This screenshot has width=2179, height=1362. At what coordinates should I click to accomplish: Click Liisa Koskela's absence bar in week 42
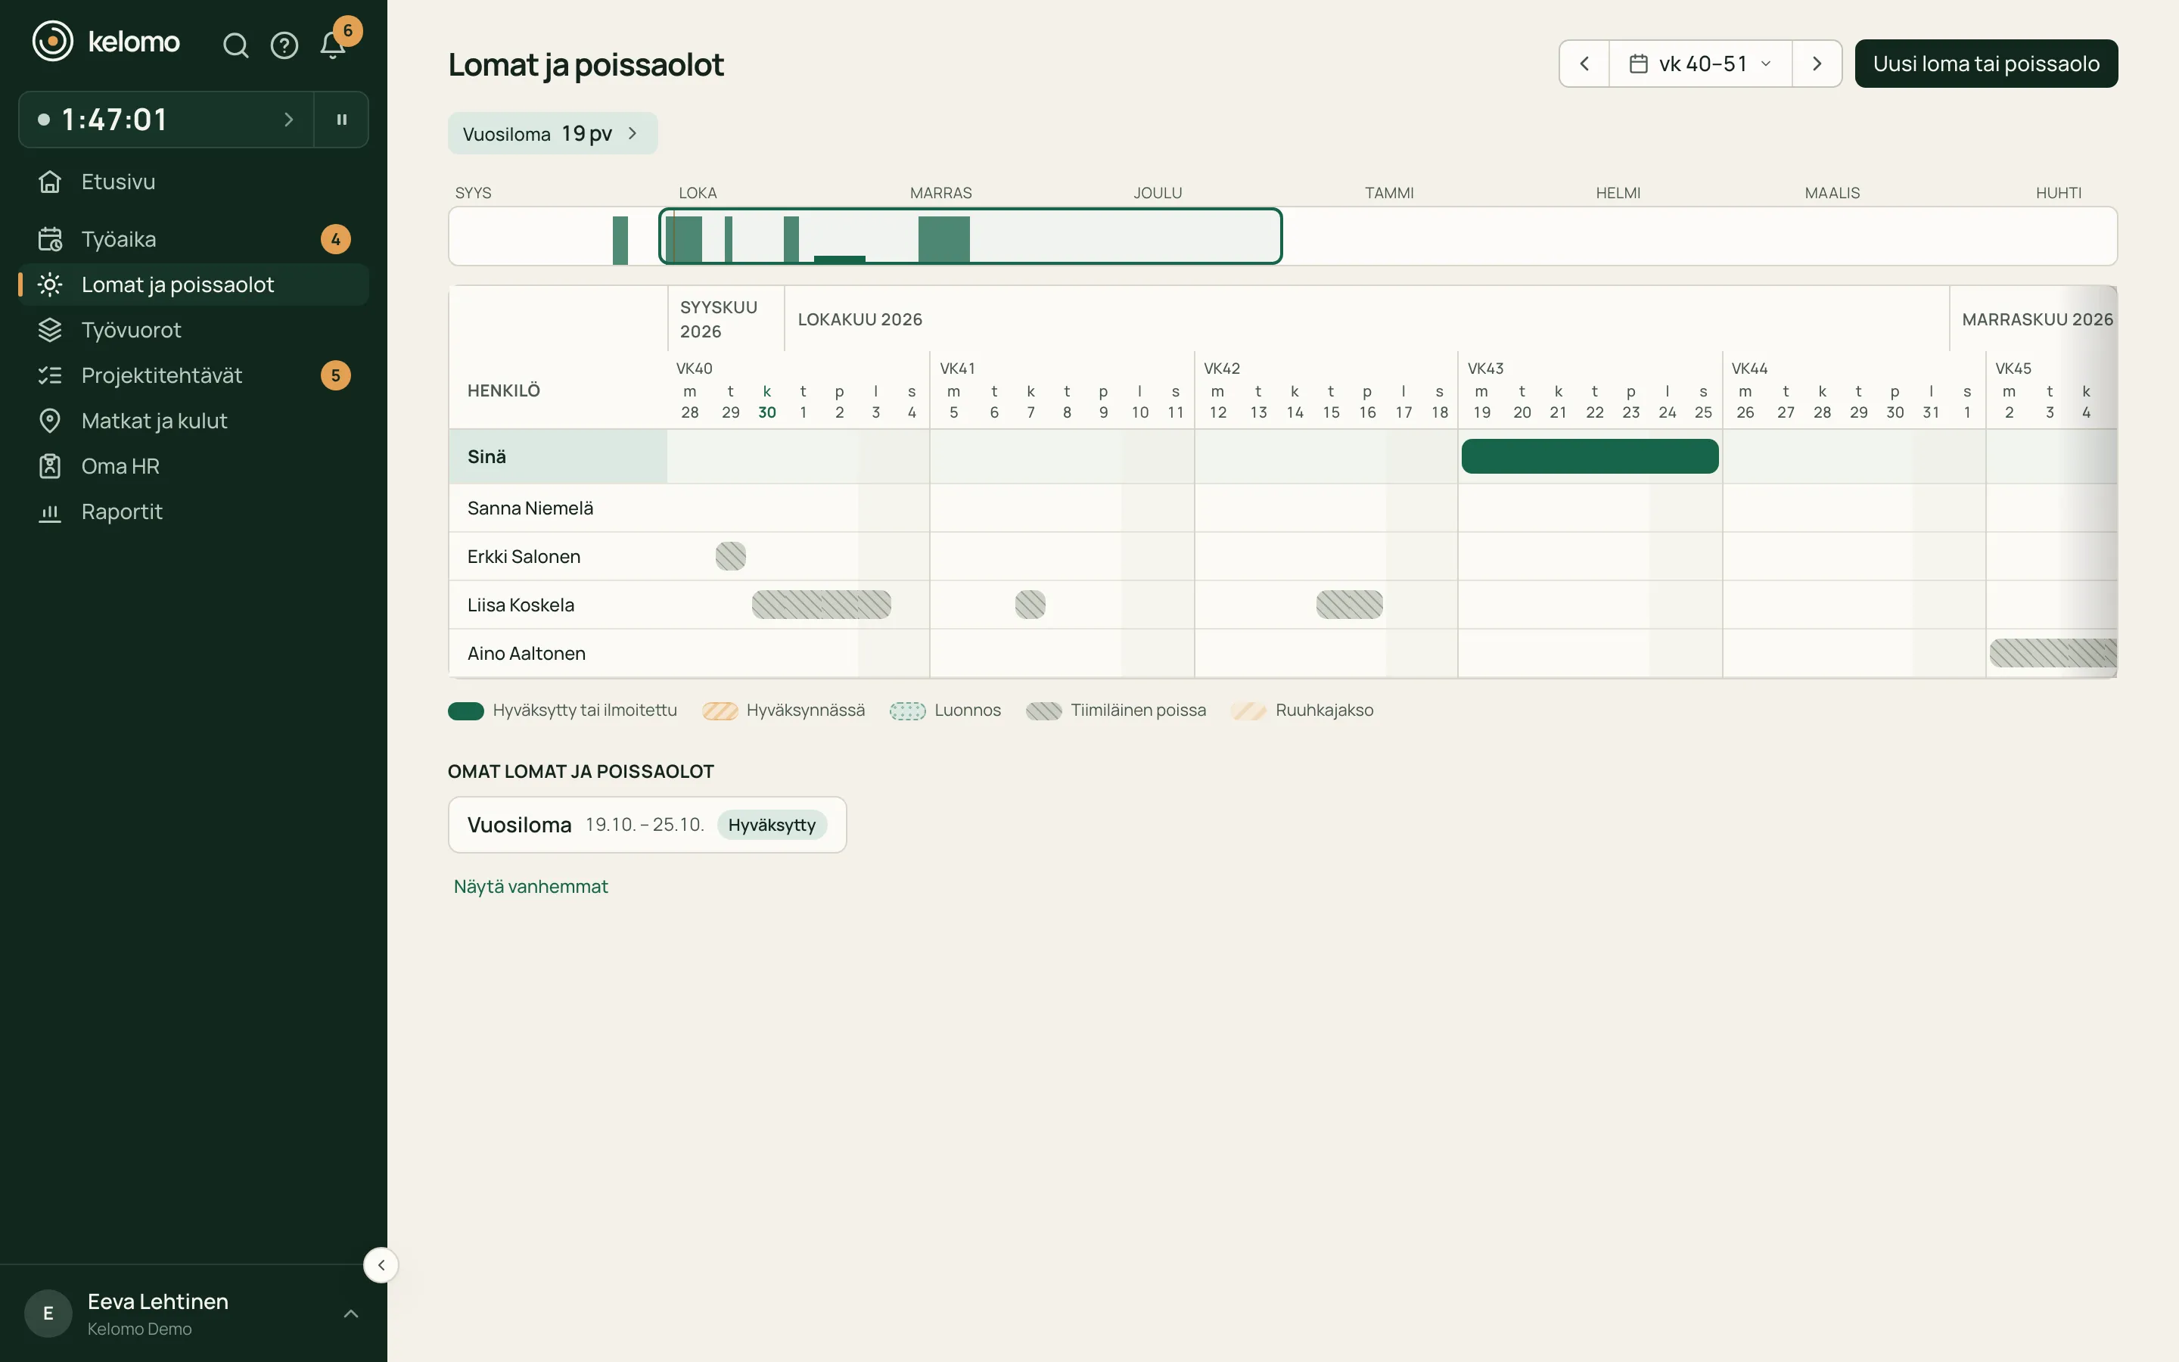coord(1349,605)
